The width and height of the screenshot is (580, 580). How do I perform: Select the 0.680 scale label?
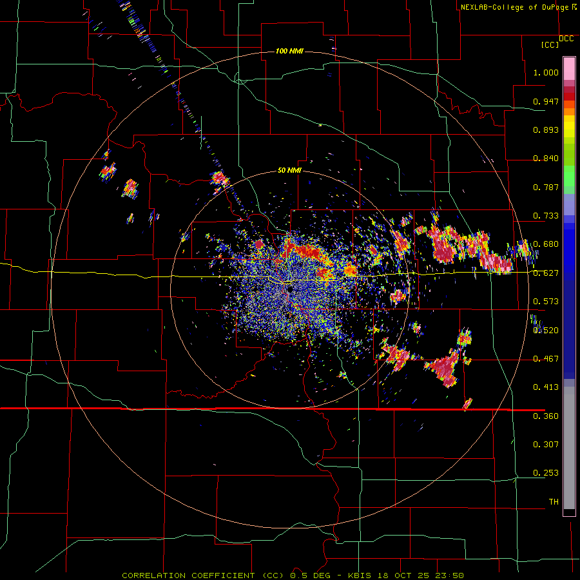click(x=546, y=244)
